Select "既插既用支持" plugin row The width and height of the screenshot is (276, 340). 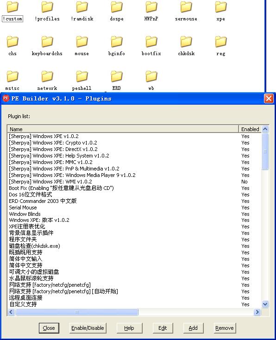(x=134, y=252)
